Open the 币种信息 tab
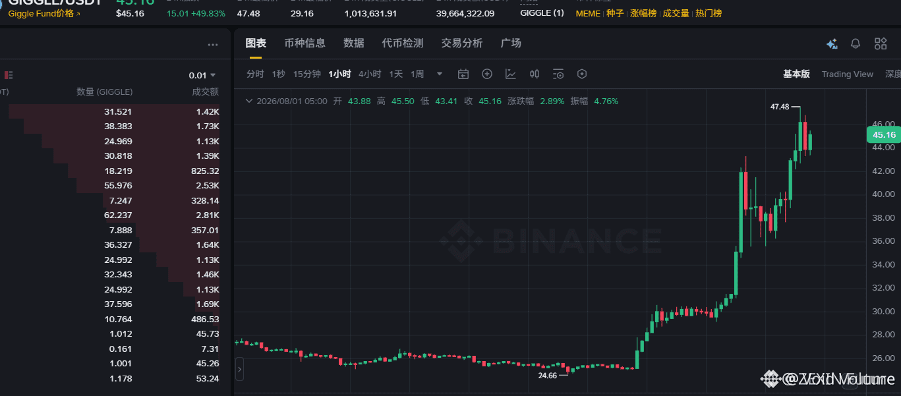This screenshot has width=901, height=396. point(305,43)
